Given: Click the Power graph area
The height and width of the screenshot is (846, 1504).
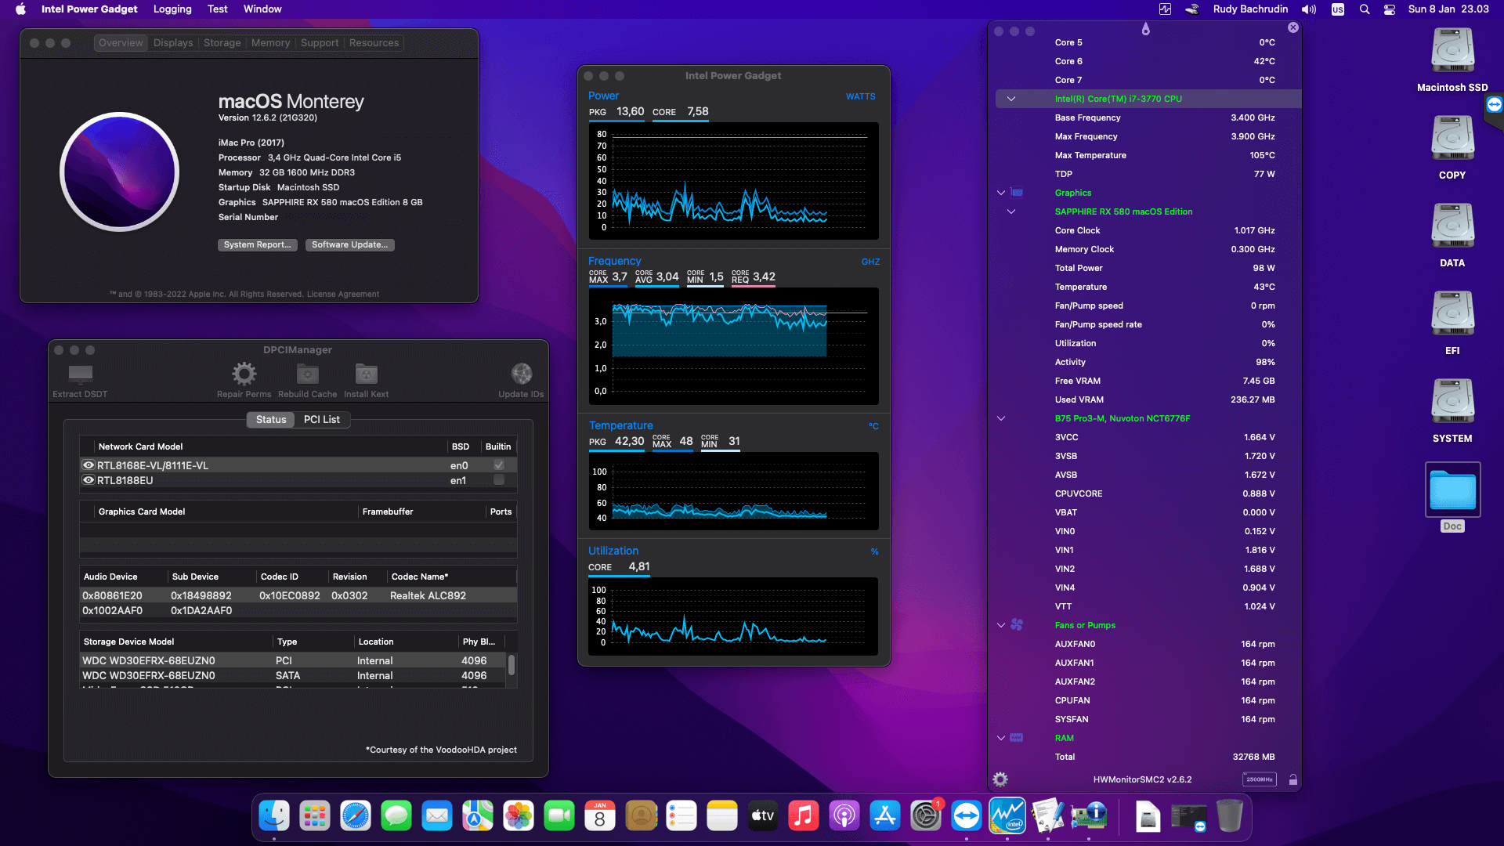Looking at the screenshot, I should point(733,181).
